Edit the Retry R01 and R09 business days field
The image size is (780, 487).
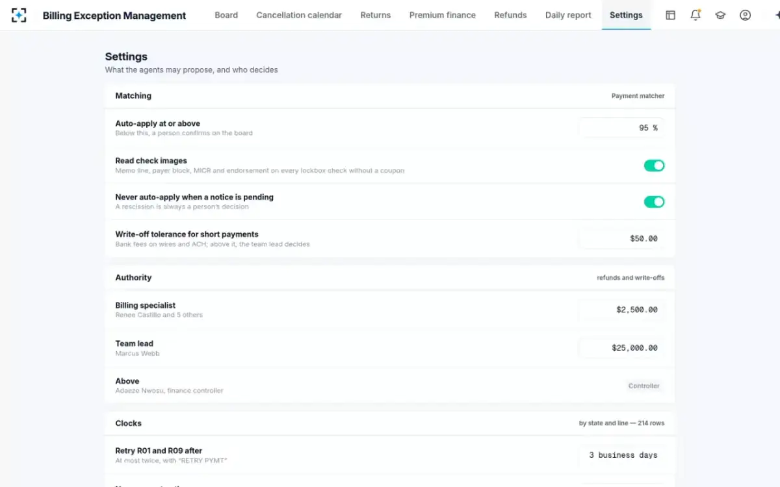coord(621,455)
